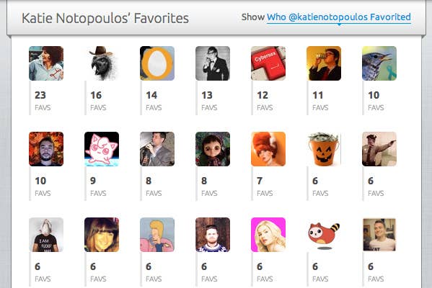Select the bird in cowboy hat avatar
This screenshot has height=288, width=432.
(x=102, y=63)
